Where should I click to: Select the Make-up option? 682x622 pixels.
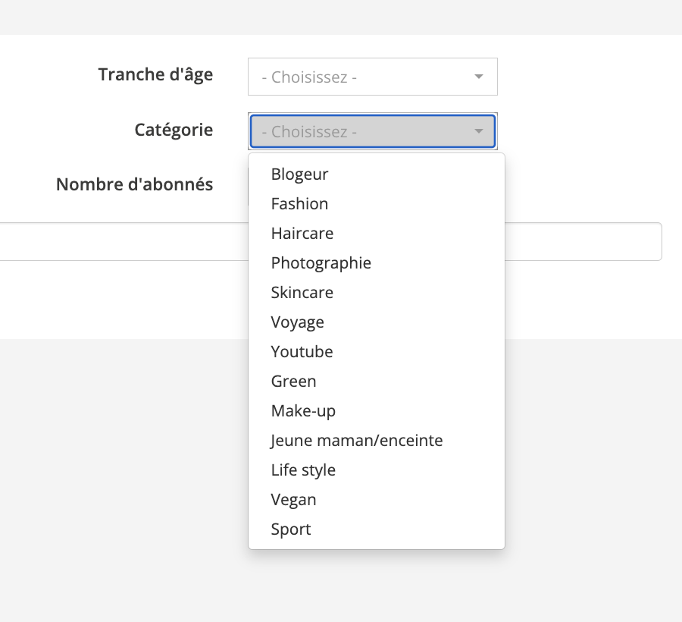(304, 411)
